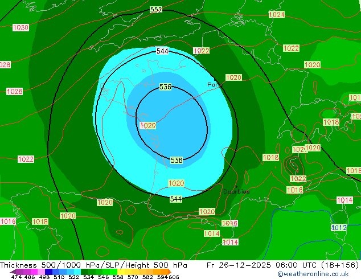Click the dark green legend swatch above 534
The image size is (361, 279).
coord(84,272)
